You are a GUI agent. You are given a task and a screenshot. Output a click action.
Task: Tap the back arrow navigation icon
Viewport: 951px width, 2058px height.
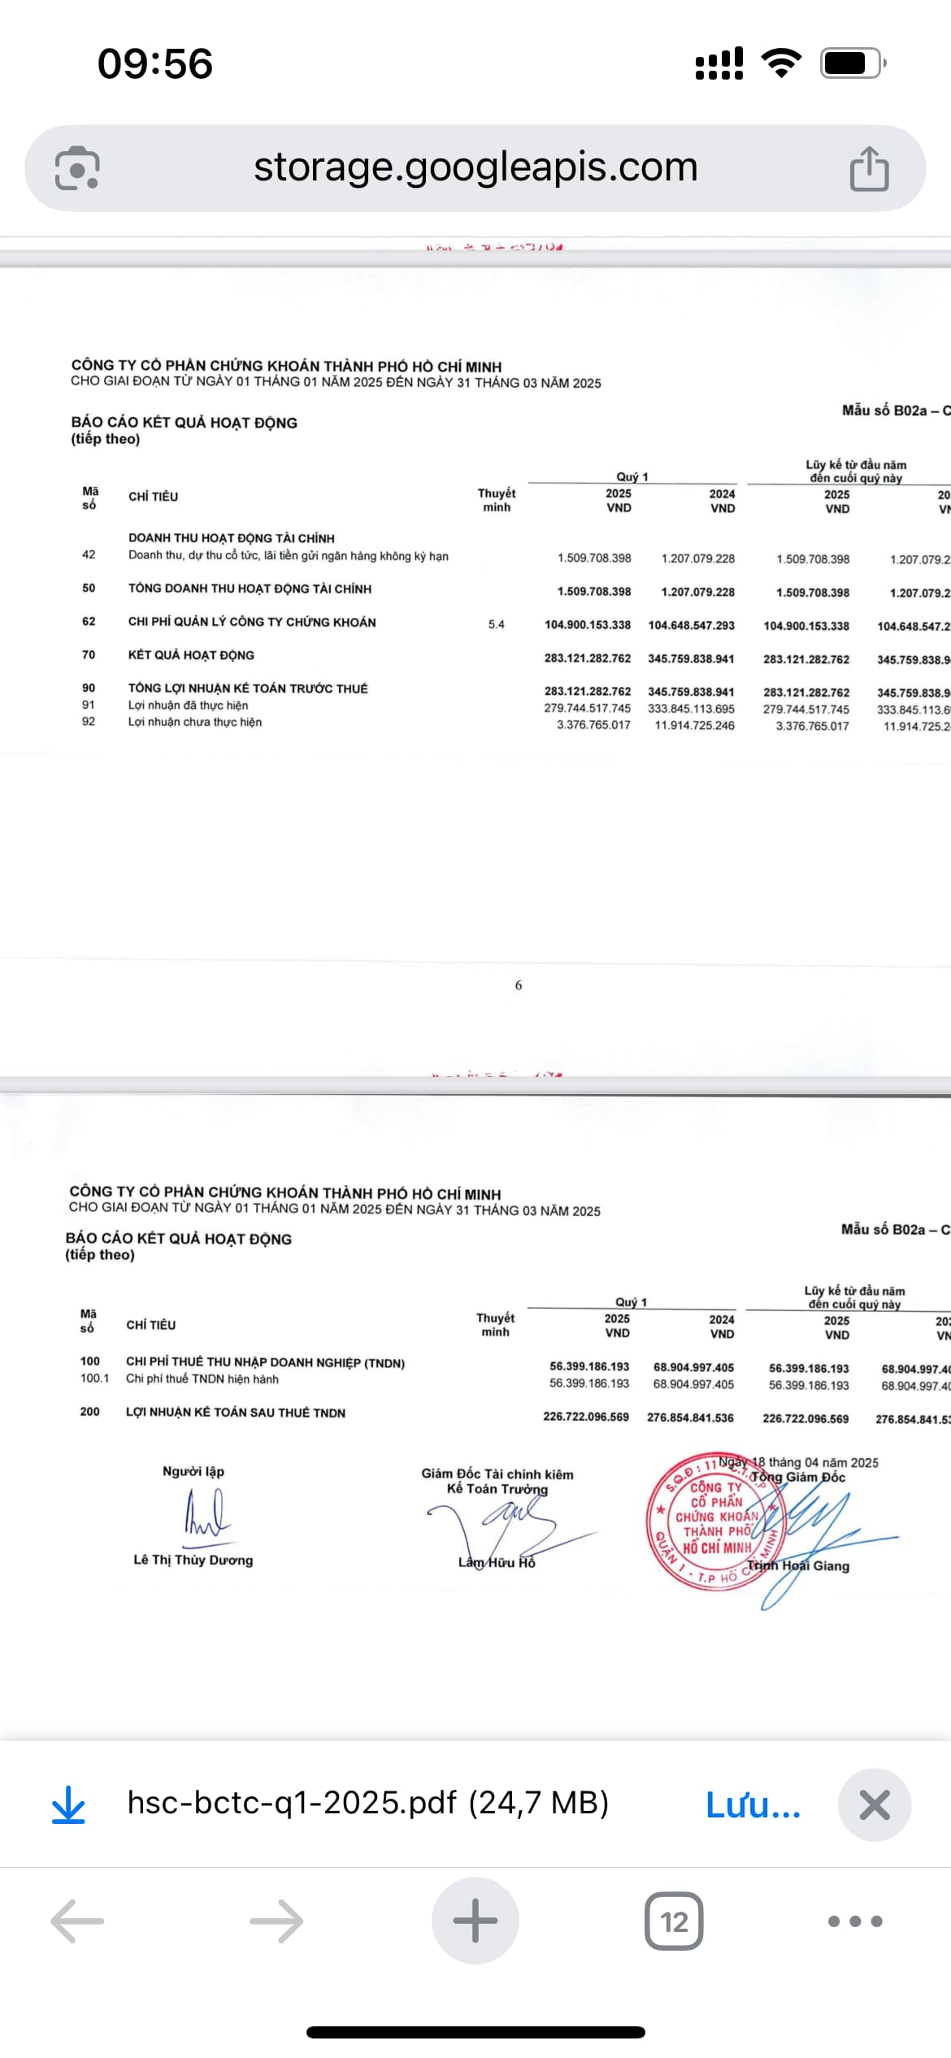click(x=77, y=1921)
